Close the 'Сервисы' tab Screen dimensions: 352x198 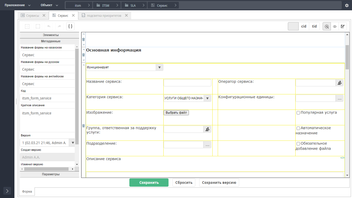tap(44, 15)
